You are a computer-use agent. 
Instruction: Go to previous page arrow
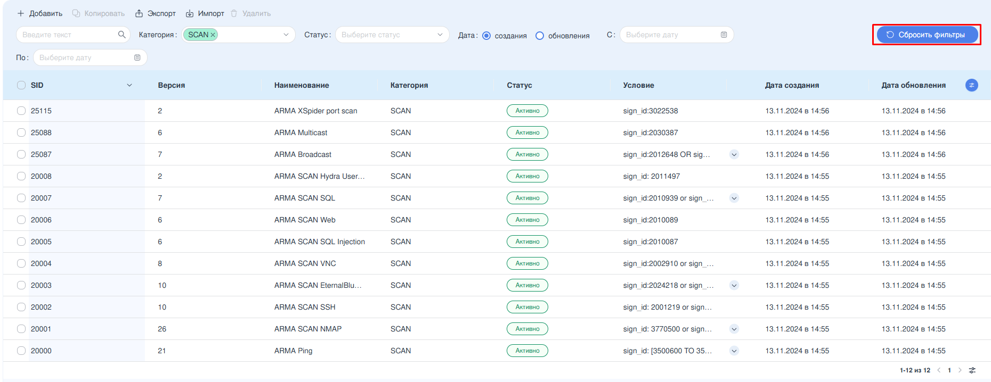939,370
